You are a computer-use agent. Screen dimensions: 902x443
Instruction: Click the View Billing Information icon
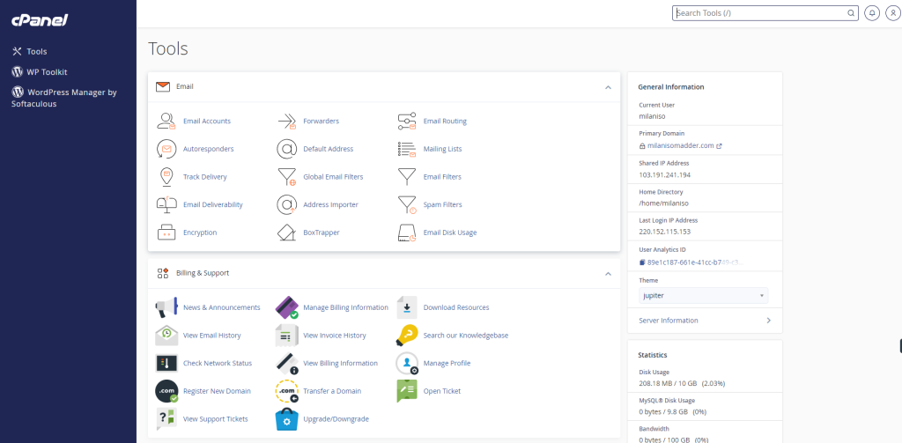click(286, 364)
